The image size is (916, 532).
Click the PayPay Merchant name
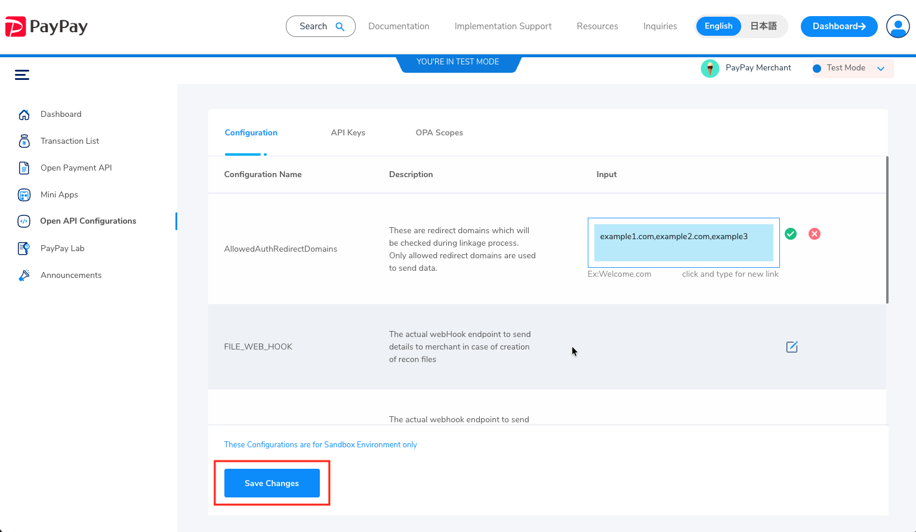click(x=758, y=68)
